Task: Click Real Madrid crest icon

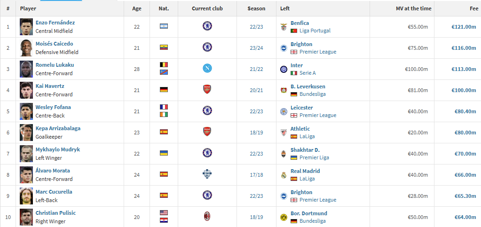Action: pyautogui.click(x=284, y=175)
